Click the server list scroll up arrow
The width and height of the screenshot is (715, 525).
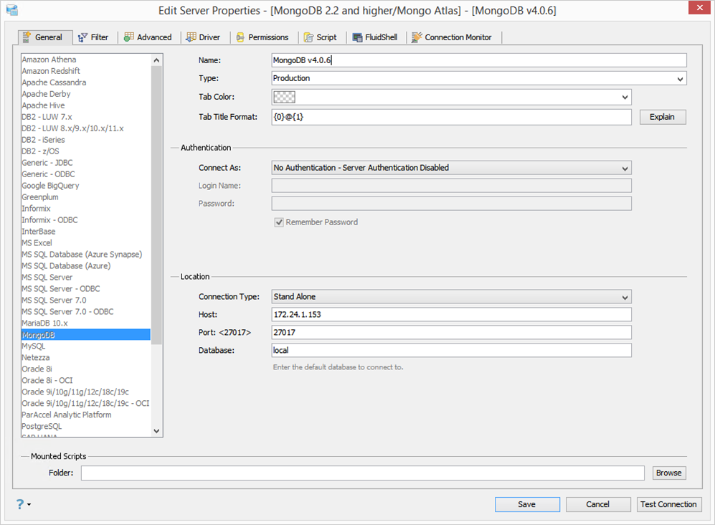(157, 60)
